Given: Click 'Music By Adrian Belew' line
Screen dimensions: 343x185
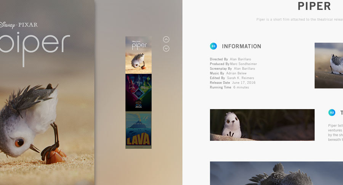Looking at the screenshot, I should point(228,73).
